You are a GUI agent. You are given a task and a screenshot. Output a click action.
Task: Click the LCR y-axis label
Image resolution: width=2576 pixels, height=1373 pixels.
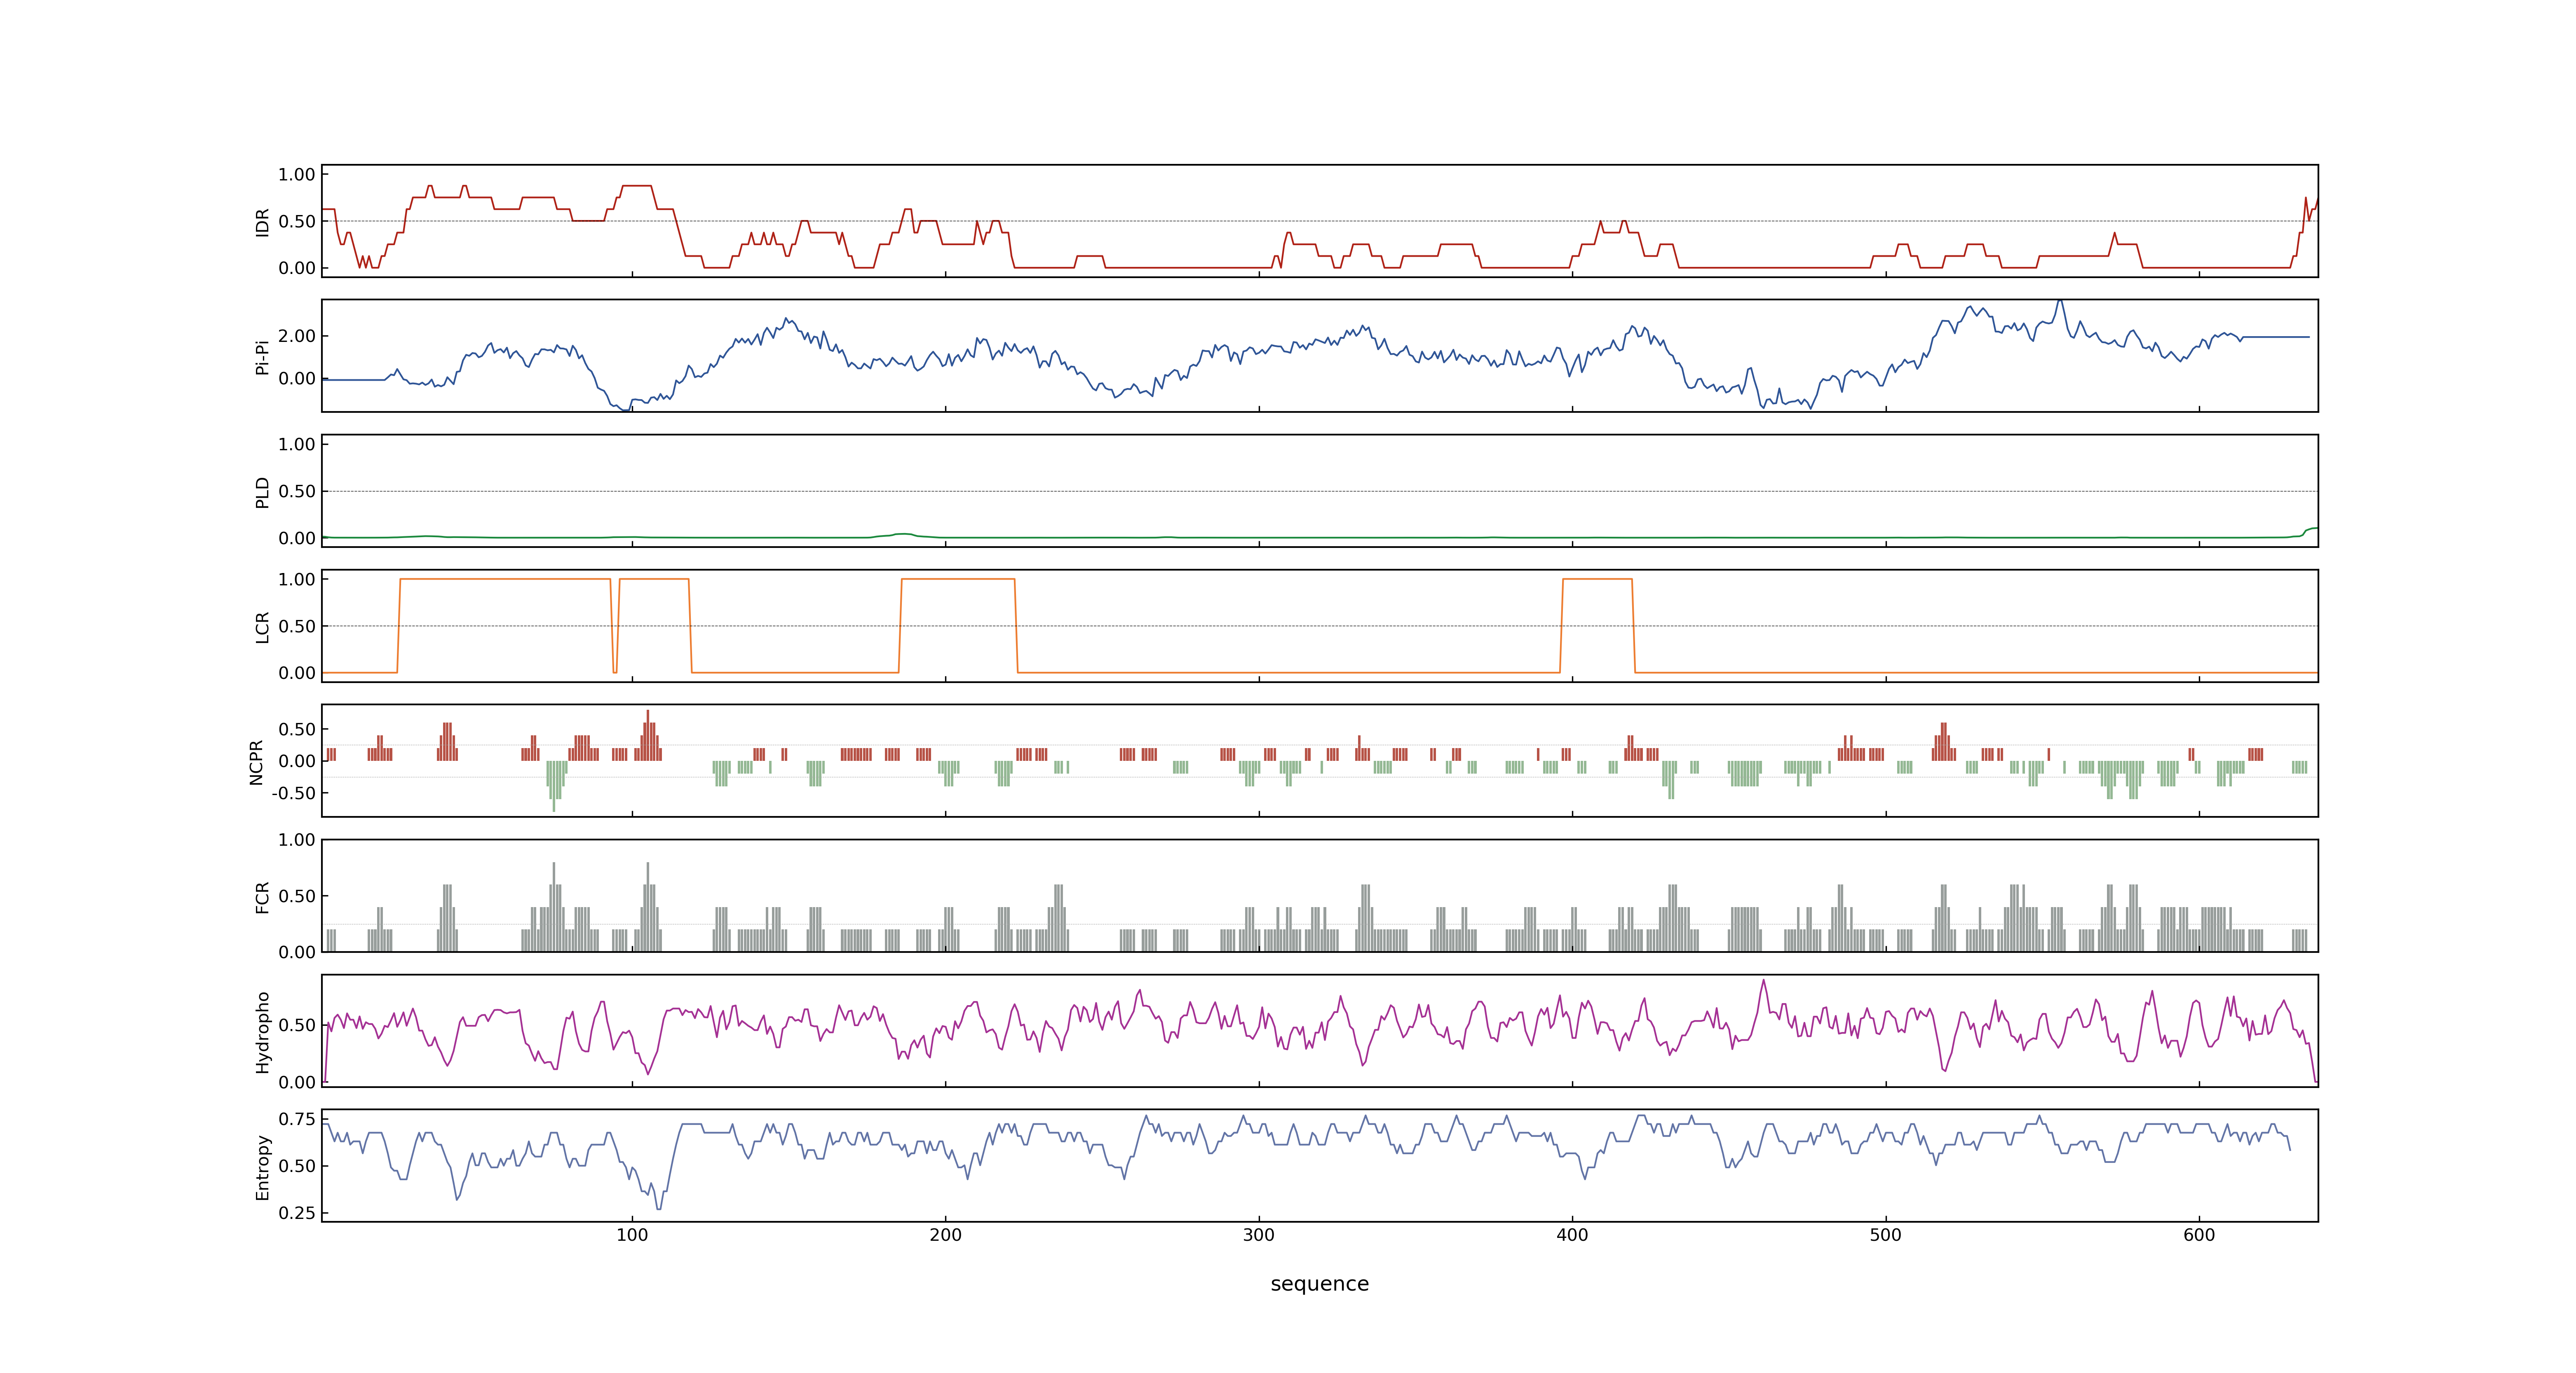(x=262, y=627)
